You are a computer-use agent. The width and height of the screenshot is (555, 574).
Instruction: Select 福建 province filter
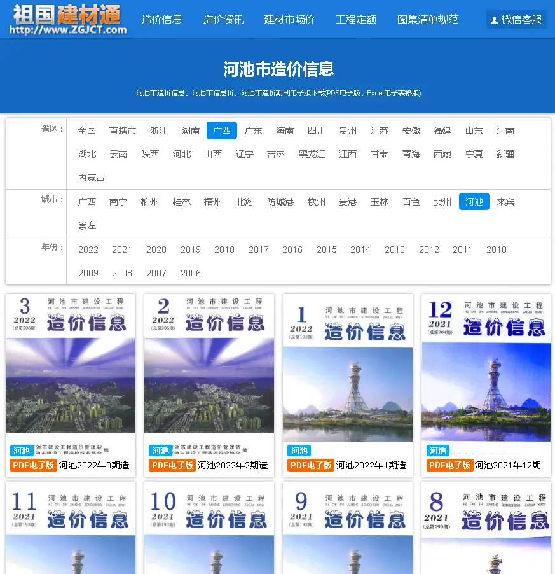tap(442, 130)
